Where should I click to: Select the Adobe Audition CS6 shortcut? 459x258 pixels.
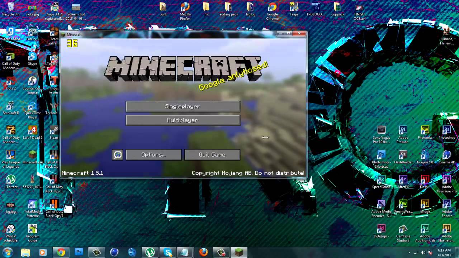coord(425,234)
